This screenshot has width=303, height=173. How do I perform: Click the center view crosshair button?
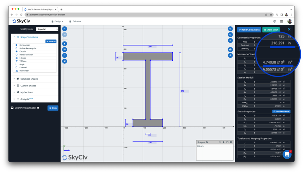tap(230, 40)
